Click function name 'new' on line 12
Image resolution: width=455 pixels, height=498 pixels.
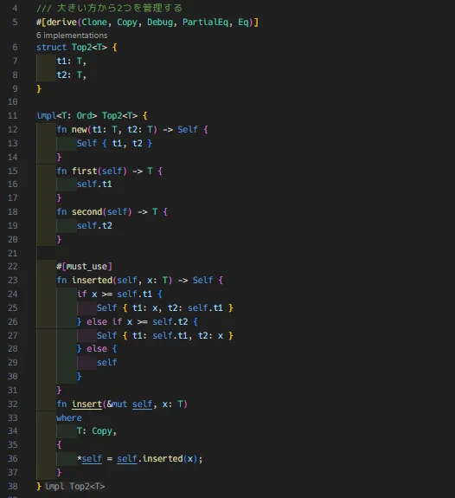click(79, 130)
